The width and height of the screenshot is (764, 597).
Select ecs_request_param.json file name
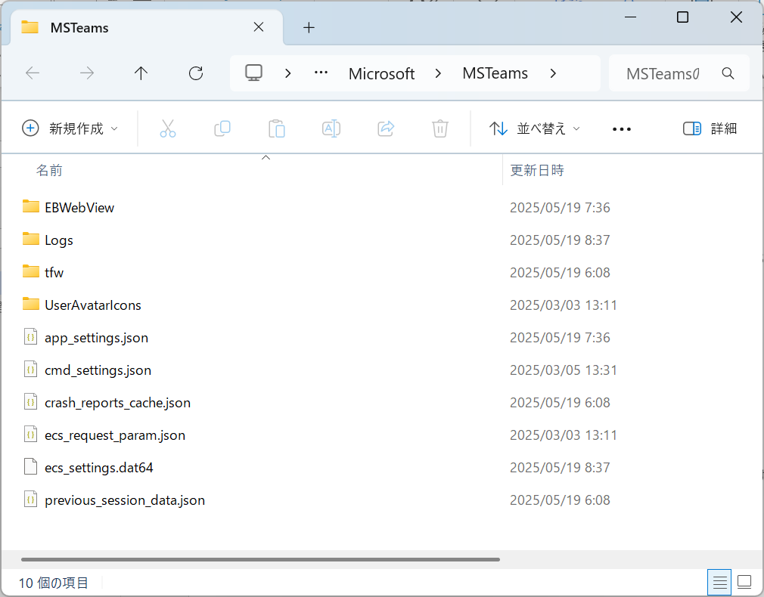[115, 435]
